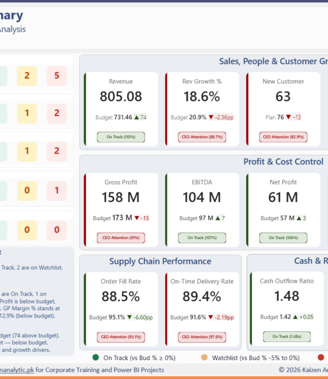328x379 pixels.
Task: Click Budget 20.9% in Rev Growth card
Action: pyautogui.click(x=188, y=118)
